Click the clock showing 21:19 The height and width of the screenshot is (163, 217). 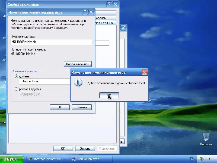click(209, 159)
